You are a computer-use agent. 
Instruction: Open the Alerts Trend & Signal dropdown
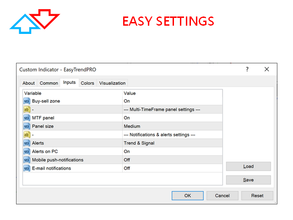point(139,143)
